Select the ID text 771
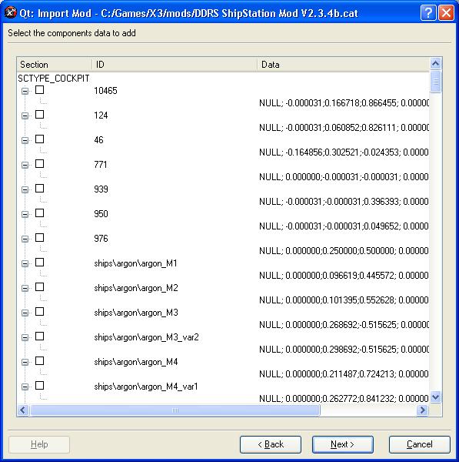459x462 pixels. (x=101, y=165)
